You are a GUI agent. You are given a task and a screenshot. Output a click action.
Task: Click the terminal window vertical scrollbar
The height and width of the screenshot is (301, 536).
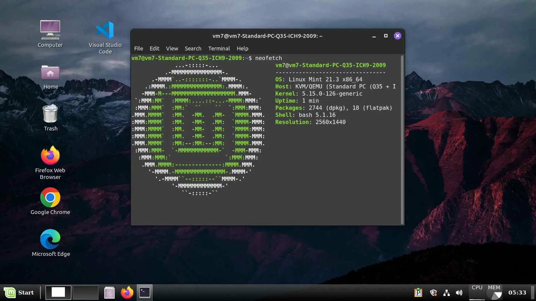[402, 139]
